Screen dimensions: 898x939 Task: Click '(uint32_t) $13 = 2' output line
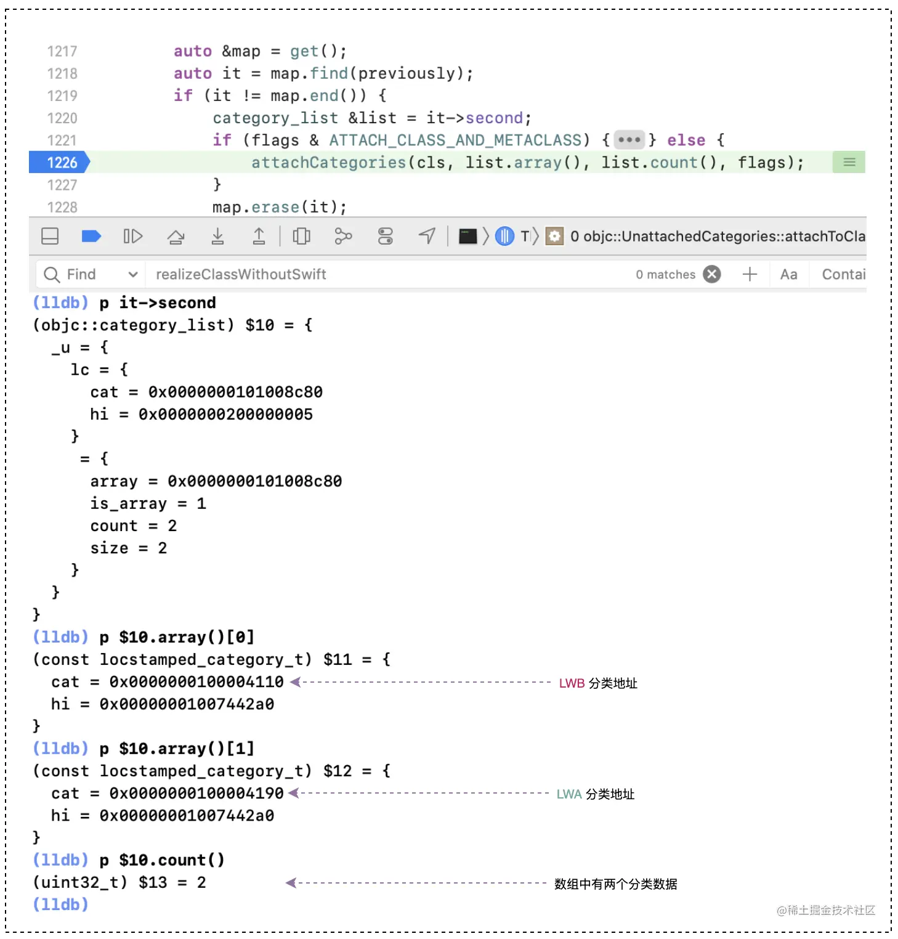[119, 883]
